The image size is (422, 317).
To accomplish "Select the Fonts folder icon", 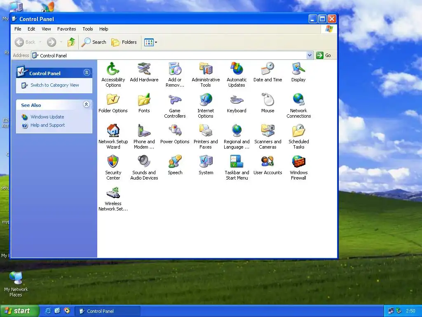I will pos(144,103).
